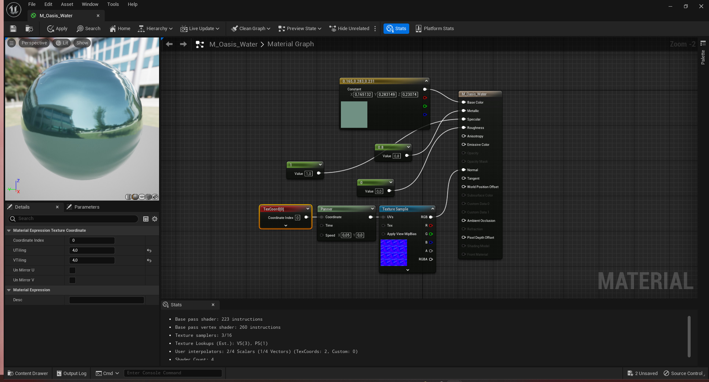Open the viewport hamburger options menu

(x=12, y=43)
